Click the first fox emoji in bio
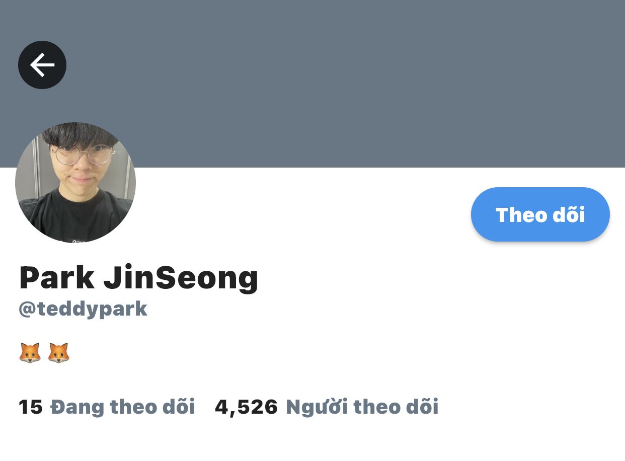Image resolution: width=625 pixels, height=461 pixels. [30, 353]
